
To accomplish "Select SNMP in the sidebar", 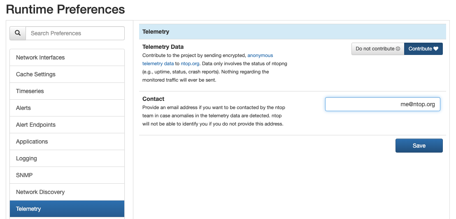I will coord(67,175).
